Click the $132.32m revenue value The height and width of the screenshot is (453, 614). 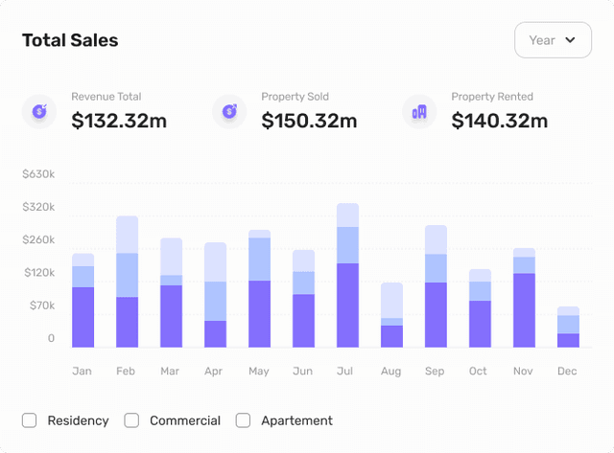[119, 121]
